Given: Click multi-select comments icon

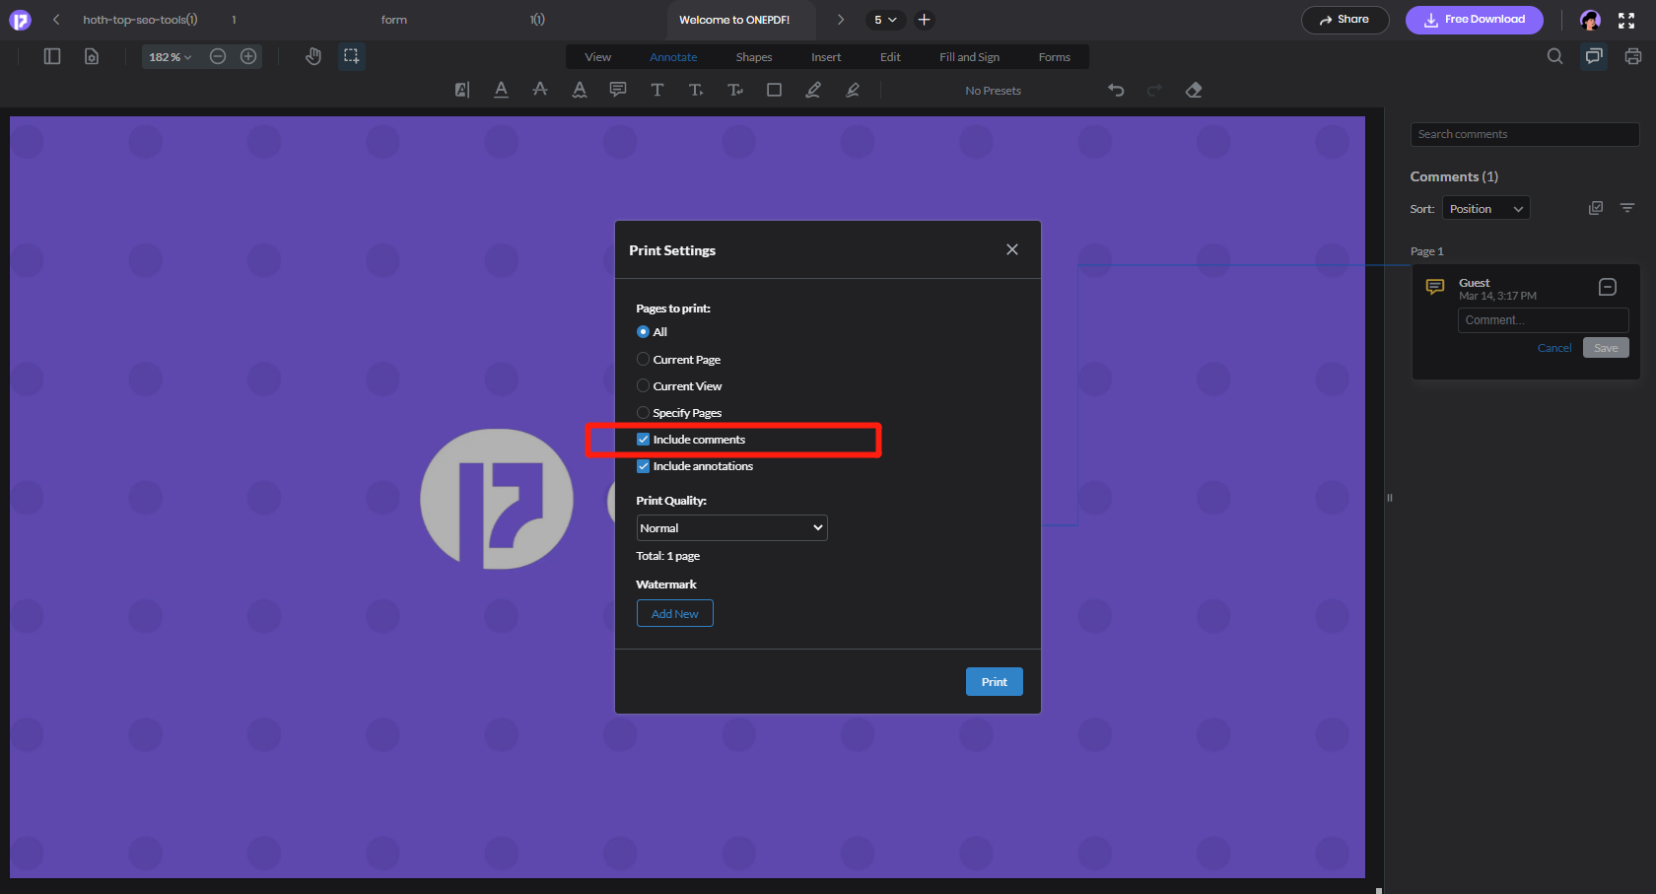Looking at the screenshot, I should point(1596,208).
